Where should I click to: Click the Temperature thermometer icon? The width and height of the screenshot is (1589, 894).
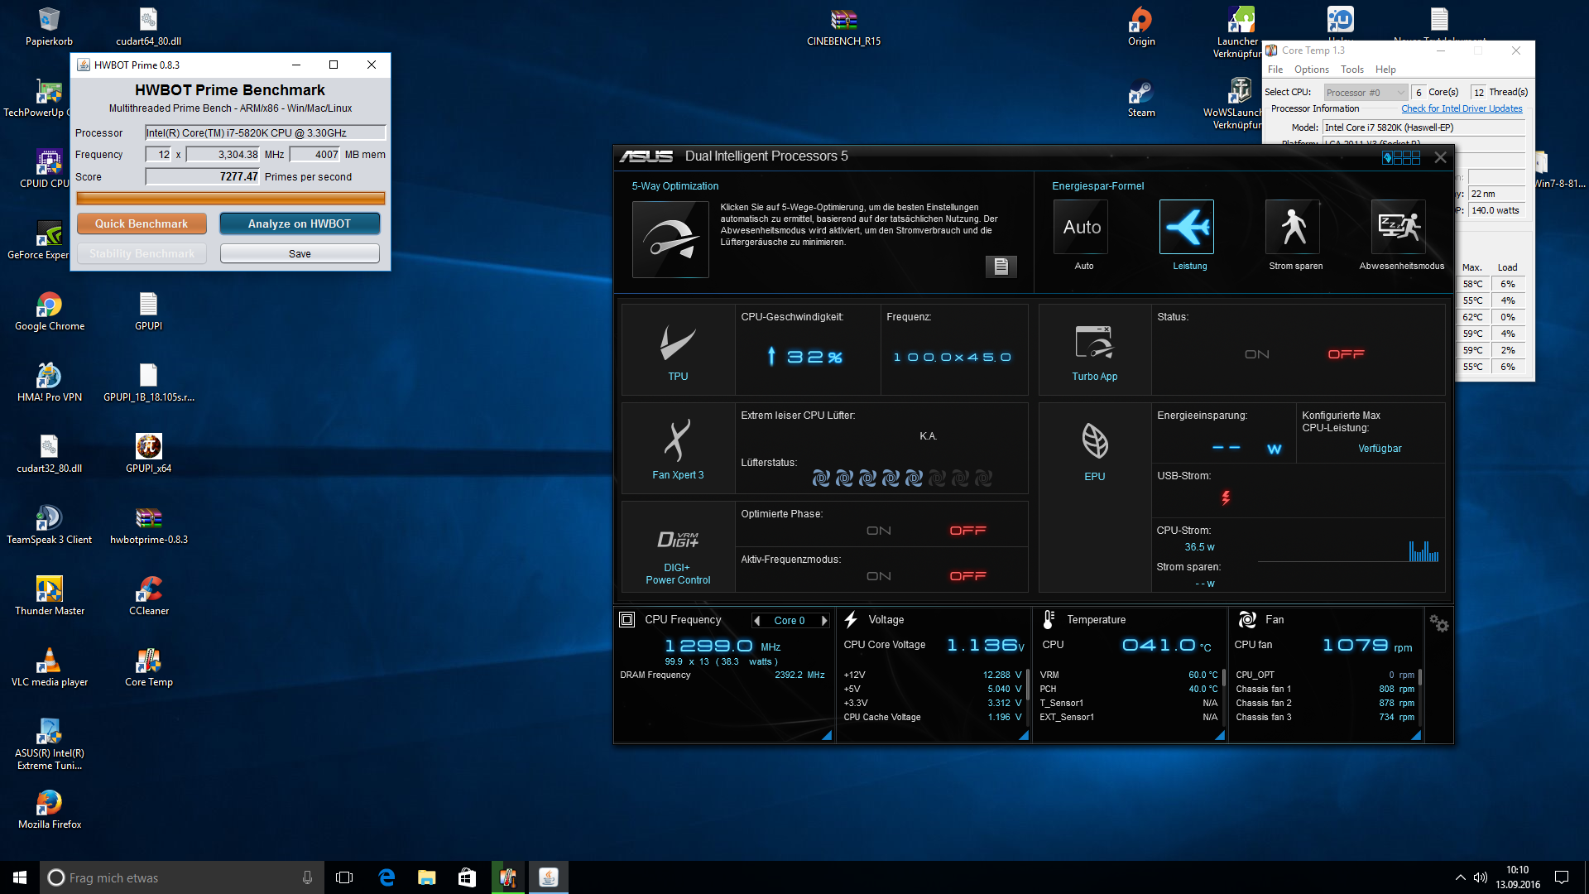point(1049,619)
